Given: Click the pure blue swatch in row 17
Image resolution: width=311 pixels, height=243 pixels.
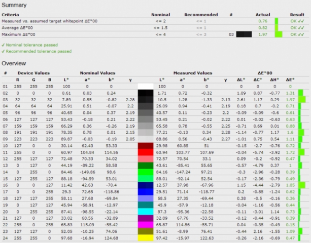Looking at the screenshot, I should pyautogui.click(x=147, y=191).
